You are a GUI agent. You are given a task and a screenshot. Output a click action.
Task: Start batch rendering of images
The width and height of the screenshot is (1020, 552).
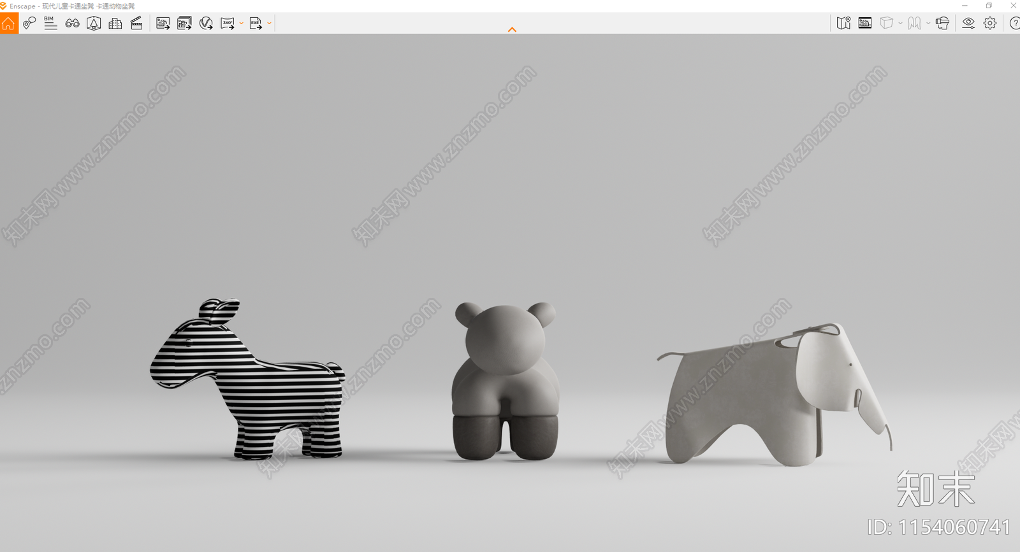(185, 24)
